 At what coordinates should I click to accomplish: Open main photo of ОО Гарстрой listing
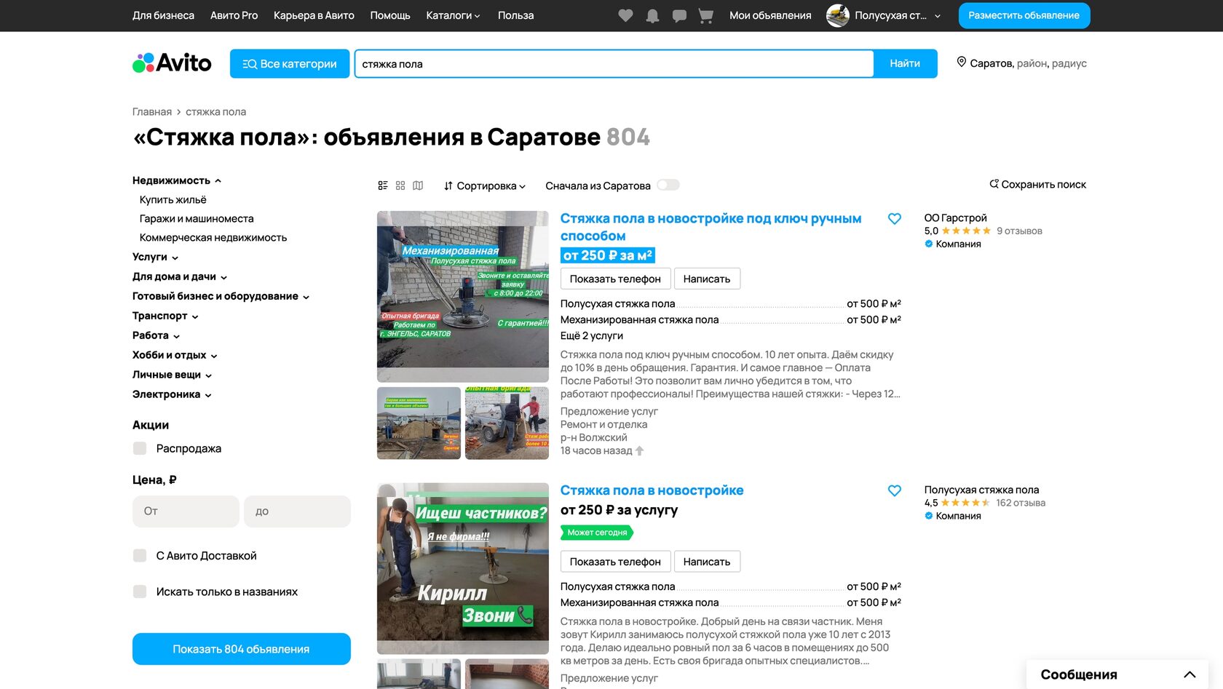[463, 297]
